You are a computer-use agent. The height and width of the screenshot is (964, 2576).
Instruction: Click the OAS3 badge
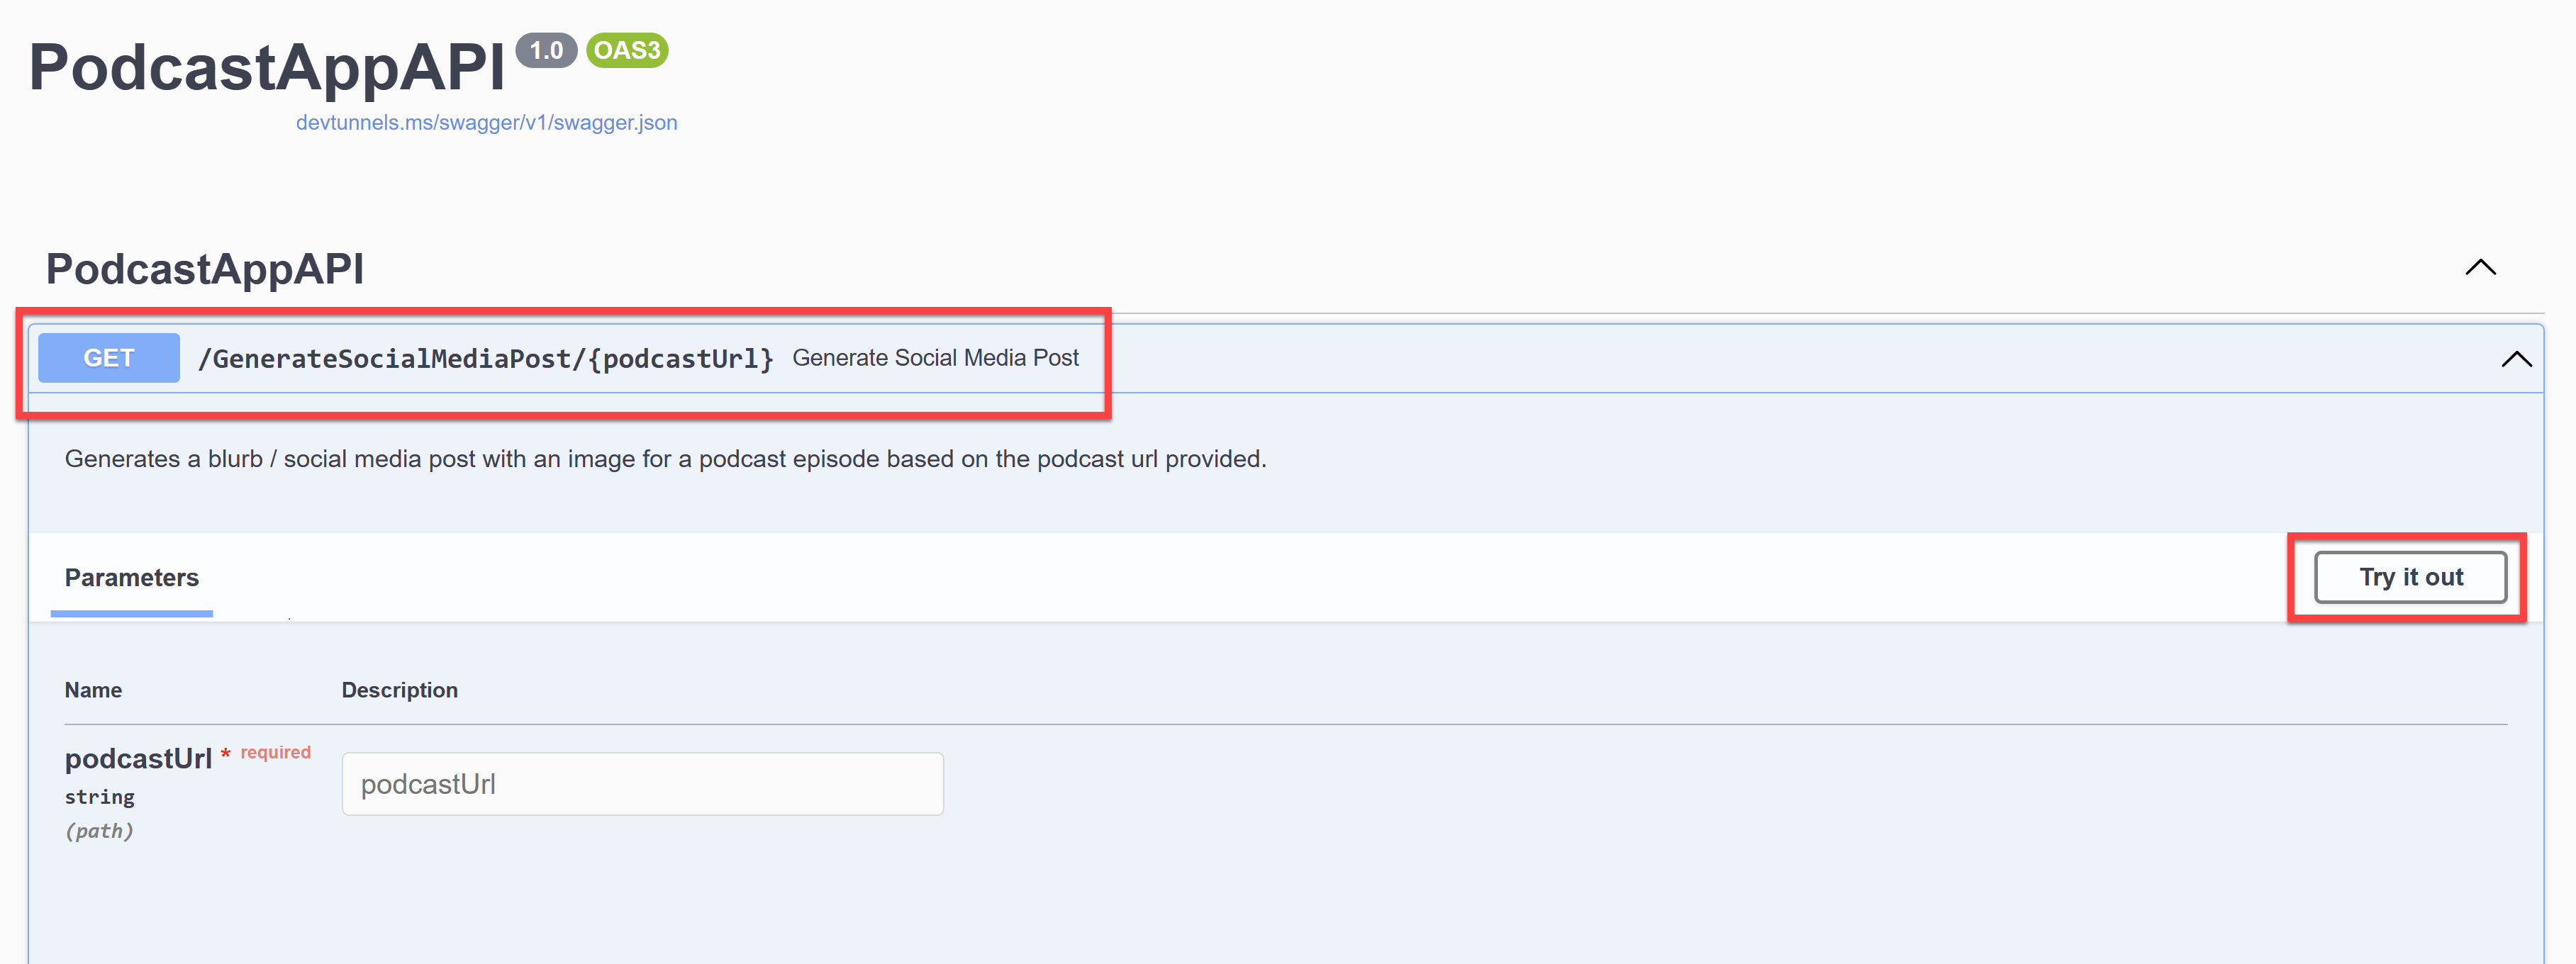(627, 49)
